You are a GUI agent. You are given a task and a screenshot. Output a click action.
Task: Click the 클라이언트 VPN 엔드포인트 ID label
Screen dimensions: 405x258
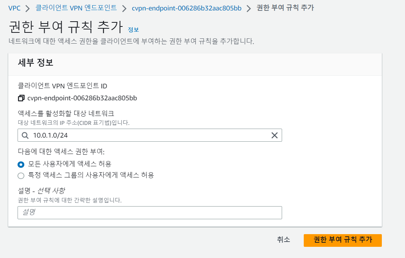[x=62, y=86]
